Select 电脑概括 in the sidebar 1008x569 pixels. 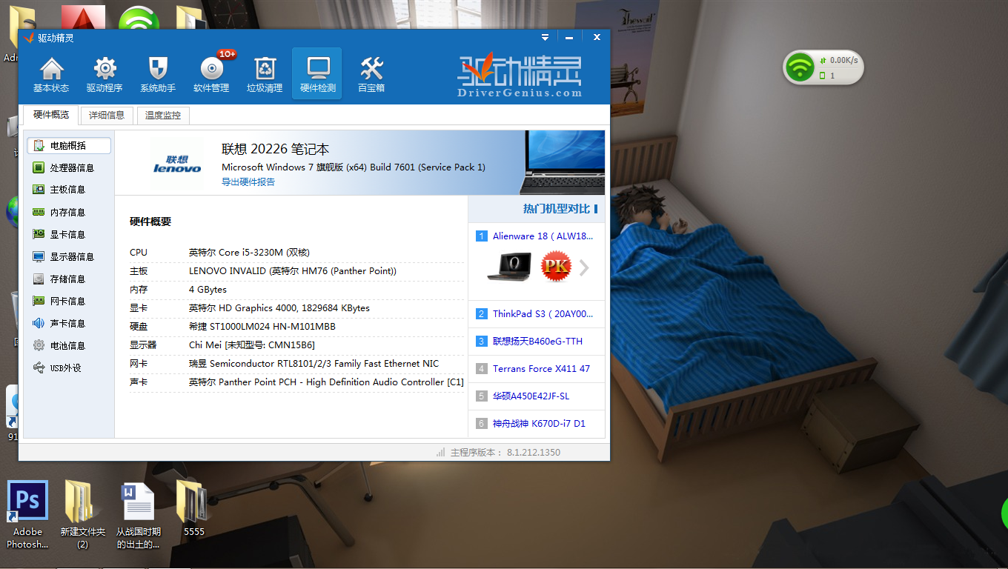pyautogui.click(x=69, y=146)
